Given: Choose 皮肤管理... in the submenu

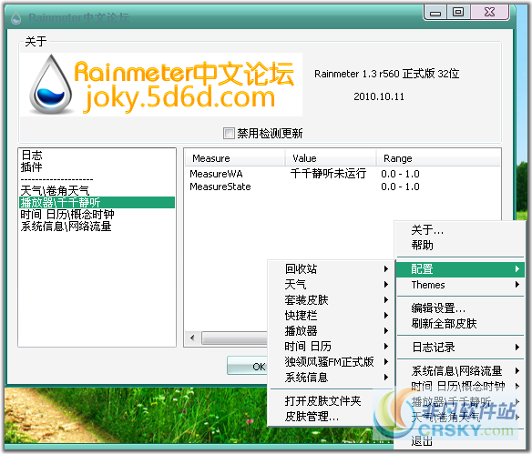Looking at the screenshot, I should pyautogui.click(x=332, y=417).
